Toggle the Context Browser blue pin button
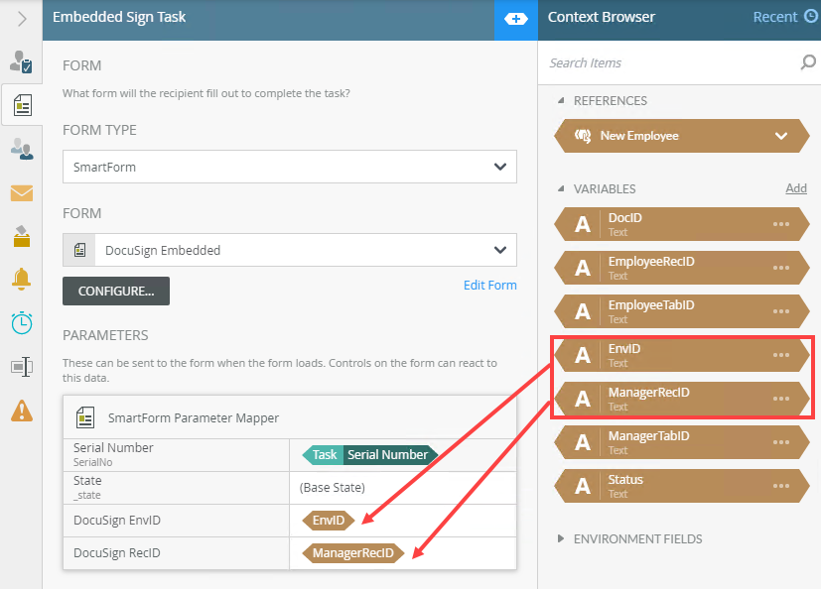The height and width of the screenshot is (589, 821). tap(515, 19)
